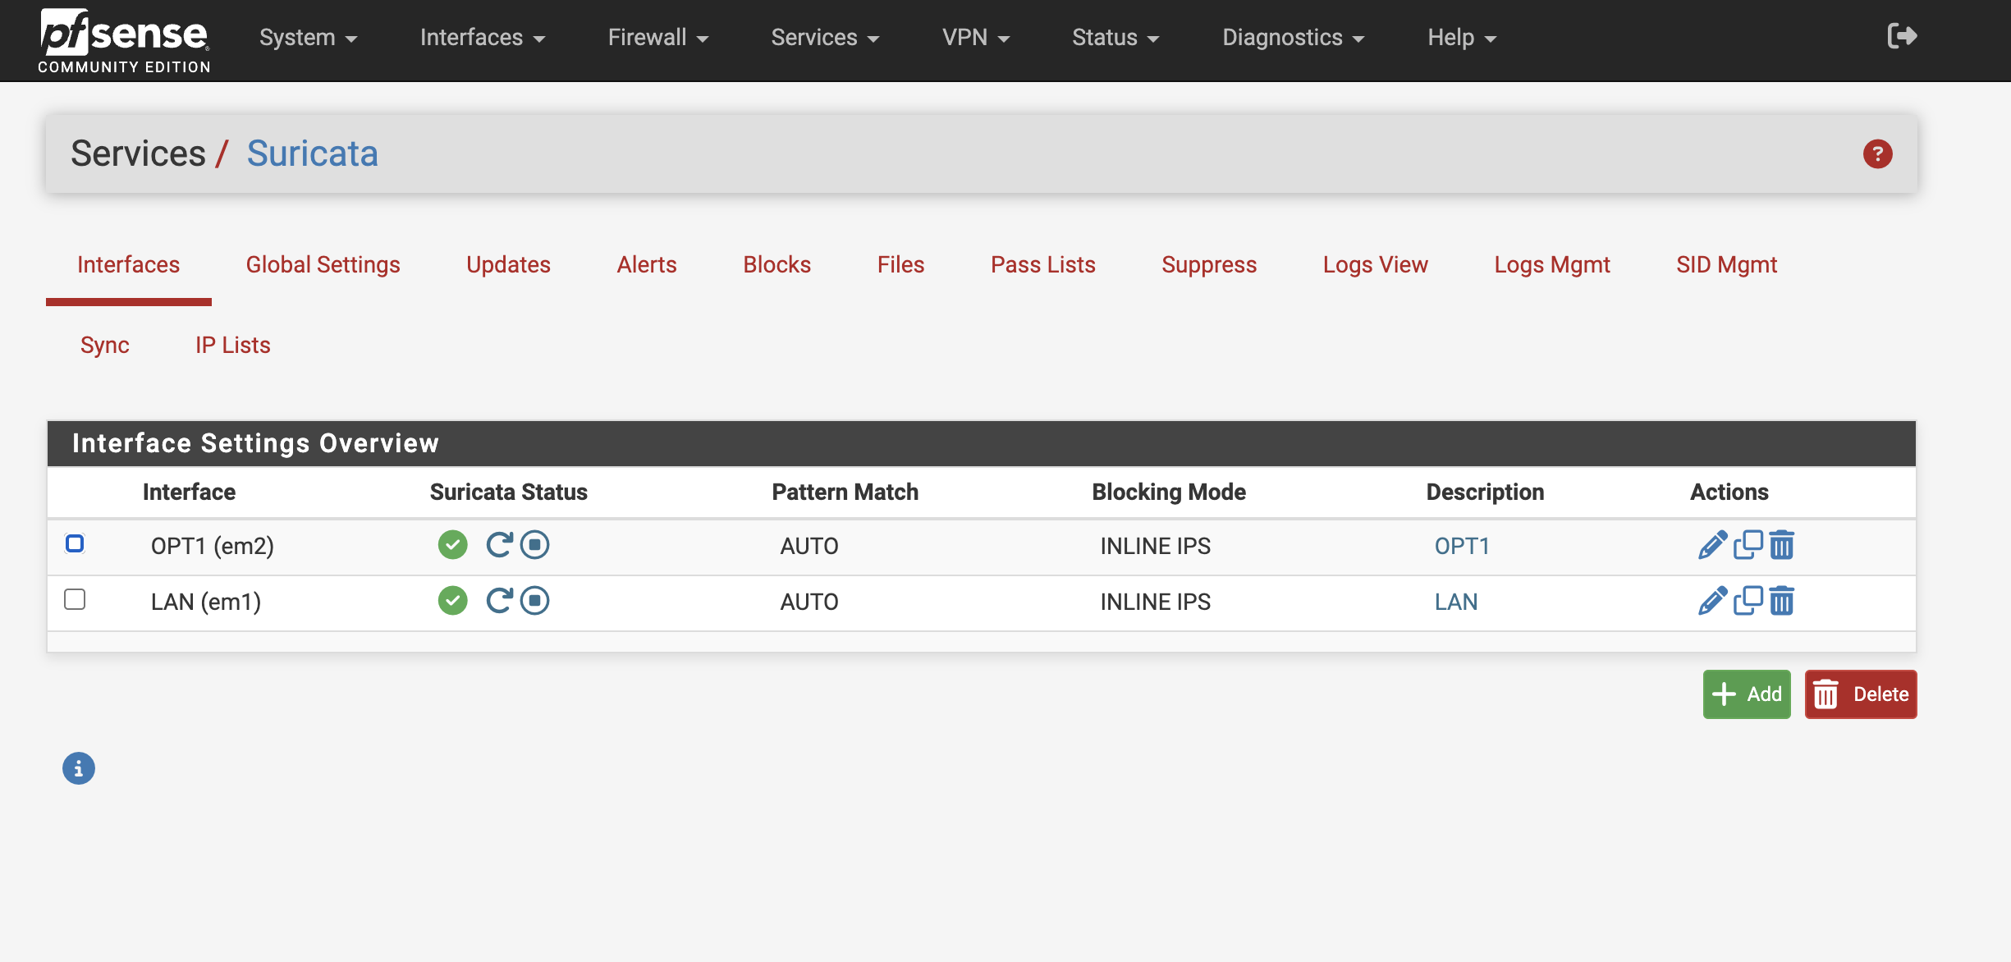Restart Suricata on LAN interface
Screen dimensions: 2011x962
point(499,601)
